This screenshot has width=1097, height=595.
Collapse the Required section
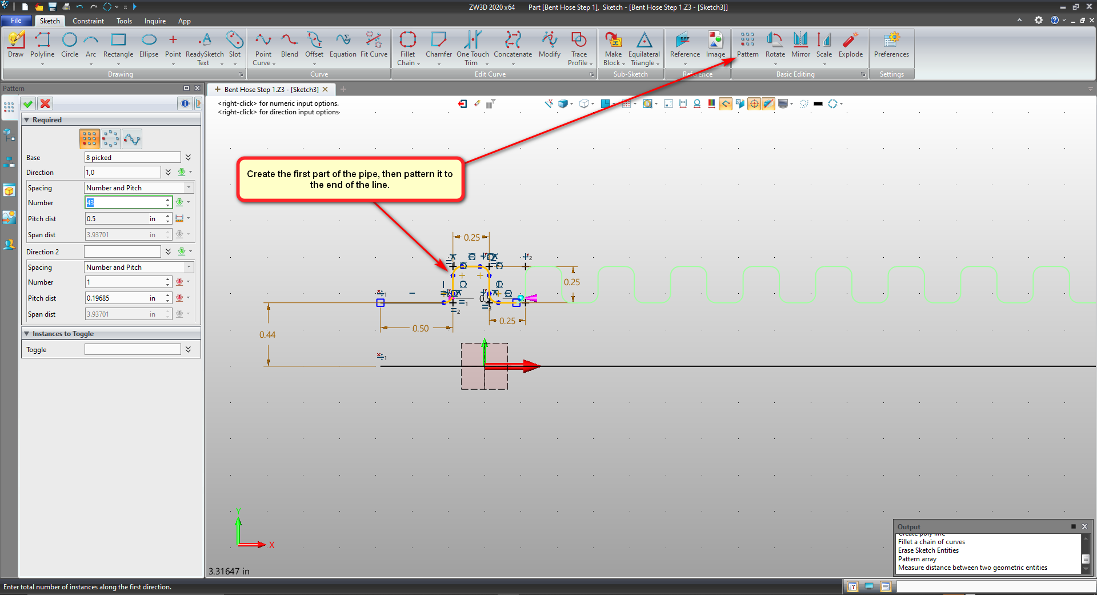pyautogui.click(x=27, y=120)
